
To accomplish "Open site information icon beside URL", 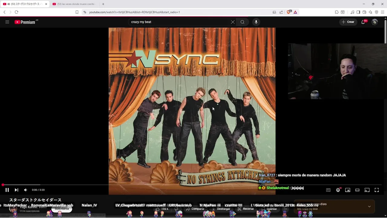I will [85, 12].
